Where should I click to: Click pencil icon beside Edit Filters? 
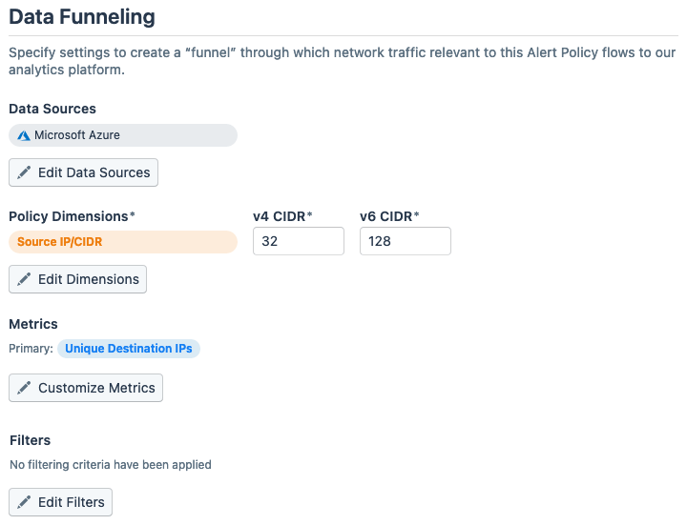25,502
